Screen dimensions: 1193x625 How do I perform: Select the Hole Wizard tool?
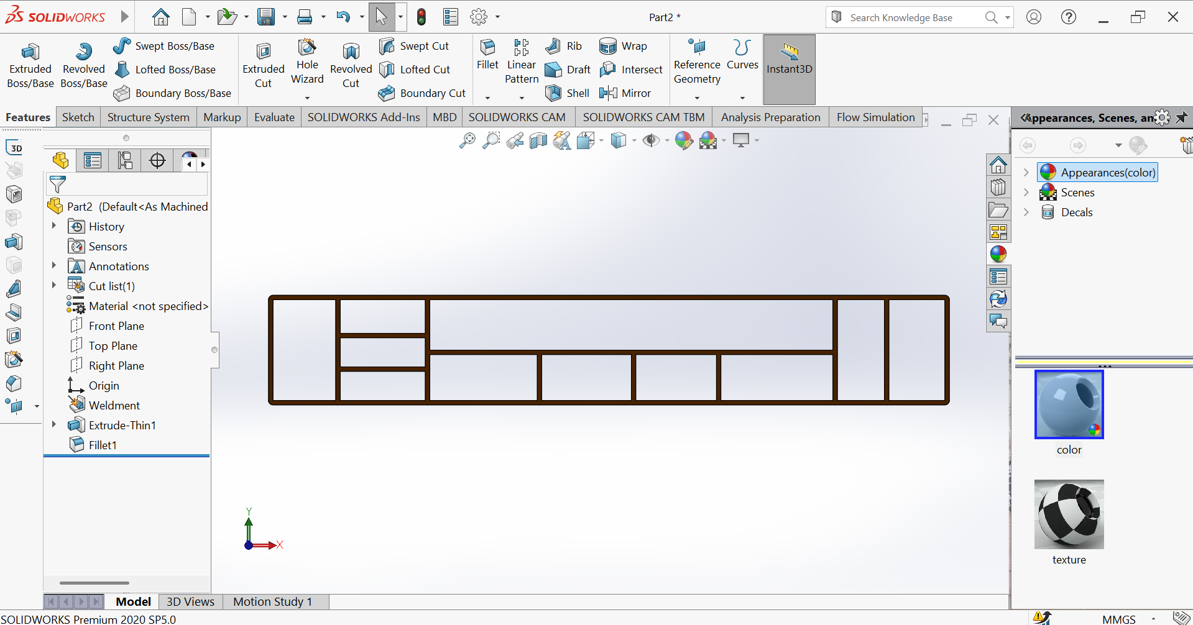tap(307, 62)
